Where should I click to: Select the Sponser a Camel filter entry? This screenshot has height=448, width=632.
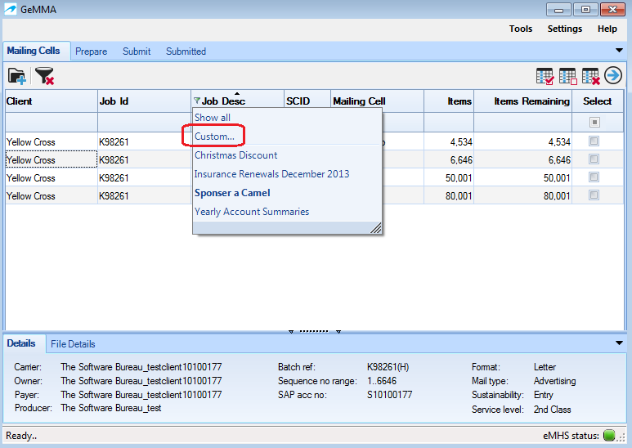pyautogui.click(x=232, y=193)
